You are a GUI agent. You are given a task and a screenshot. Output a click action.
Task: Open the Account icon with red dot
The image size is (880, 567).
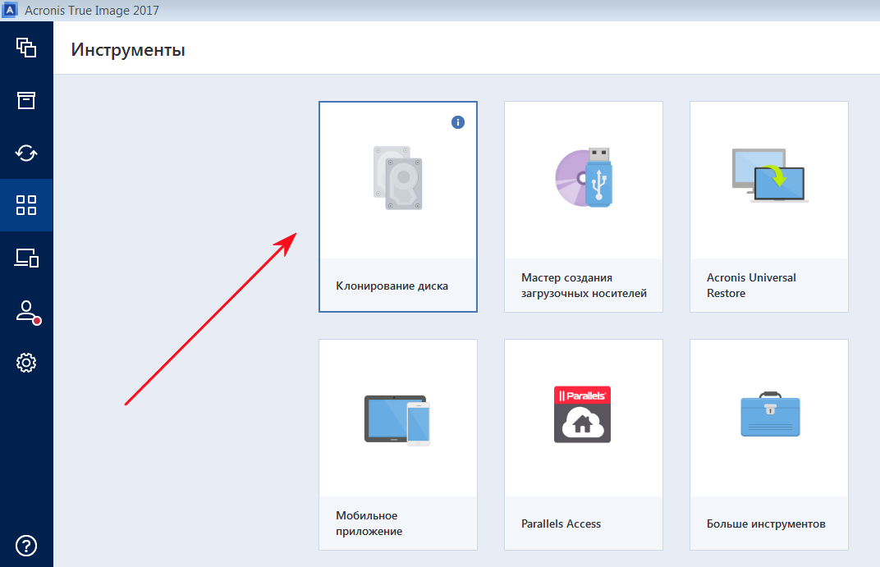coord(28,313)
